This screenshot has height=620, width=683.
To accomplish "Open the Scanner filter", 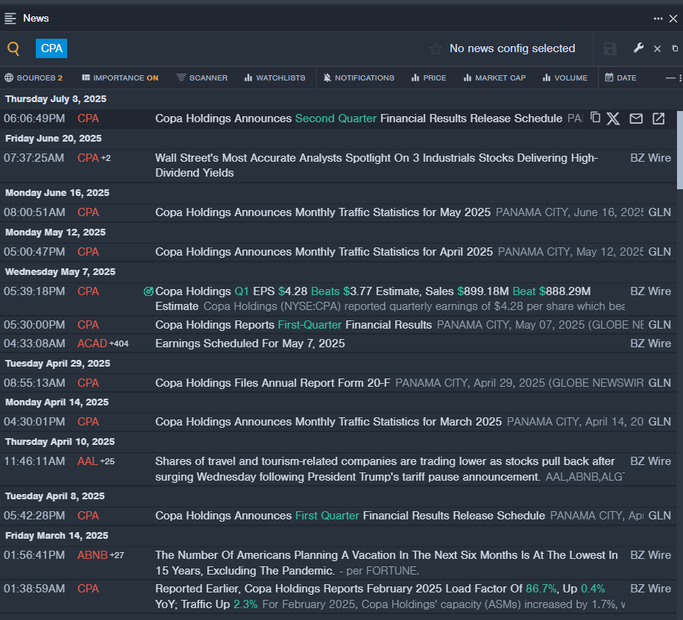I will pos(202,78).
